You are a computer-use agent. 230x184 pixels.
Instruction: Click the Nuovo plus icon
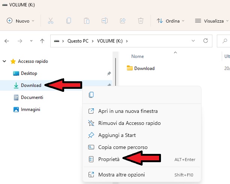9,21
